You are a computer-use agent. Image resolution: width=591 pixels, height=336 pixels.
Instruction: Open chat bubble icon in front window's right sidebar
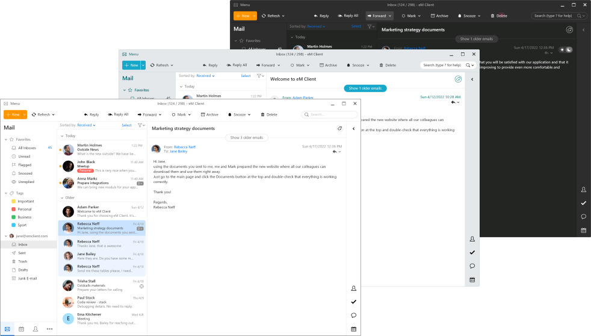click(353, 316)
